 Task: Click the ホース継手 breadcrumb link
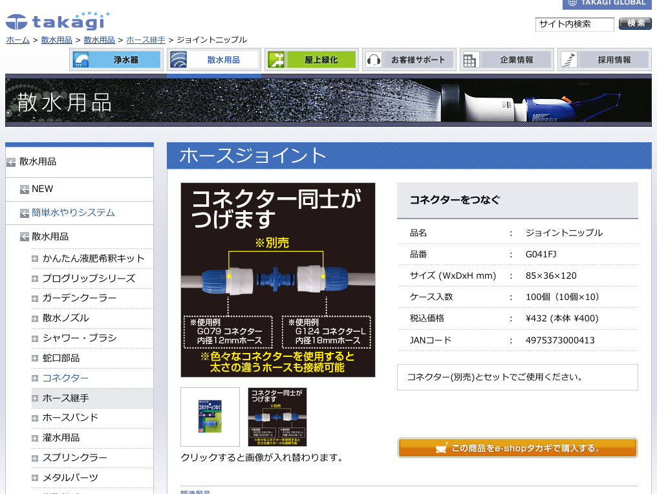coord(145,40)
